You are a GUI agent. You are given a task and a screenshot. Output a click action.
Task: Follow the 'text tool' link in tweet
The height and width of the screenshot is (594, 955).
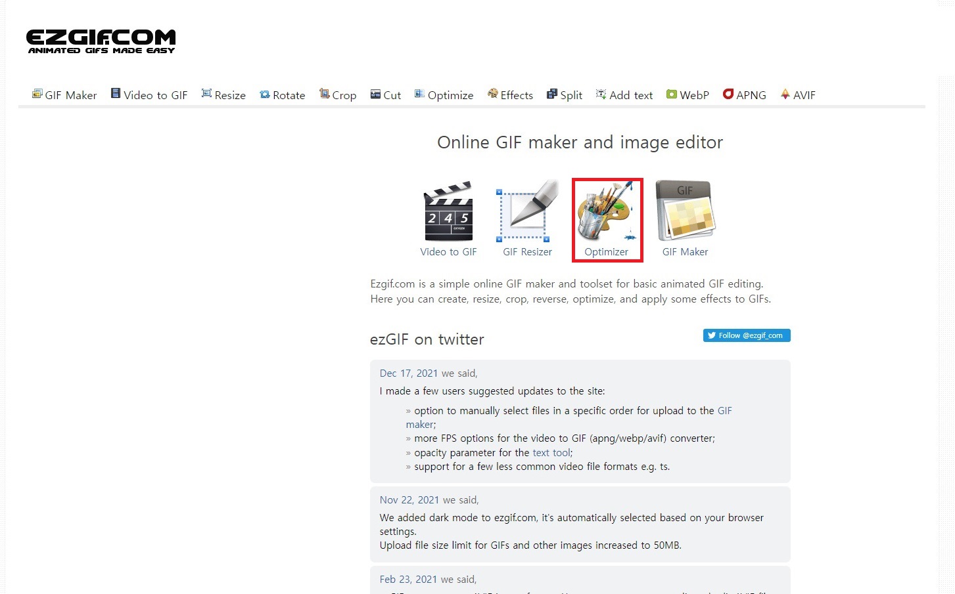tap(551, 453)
